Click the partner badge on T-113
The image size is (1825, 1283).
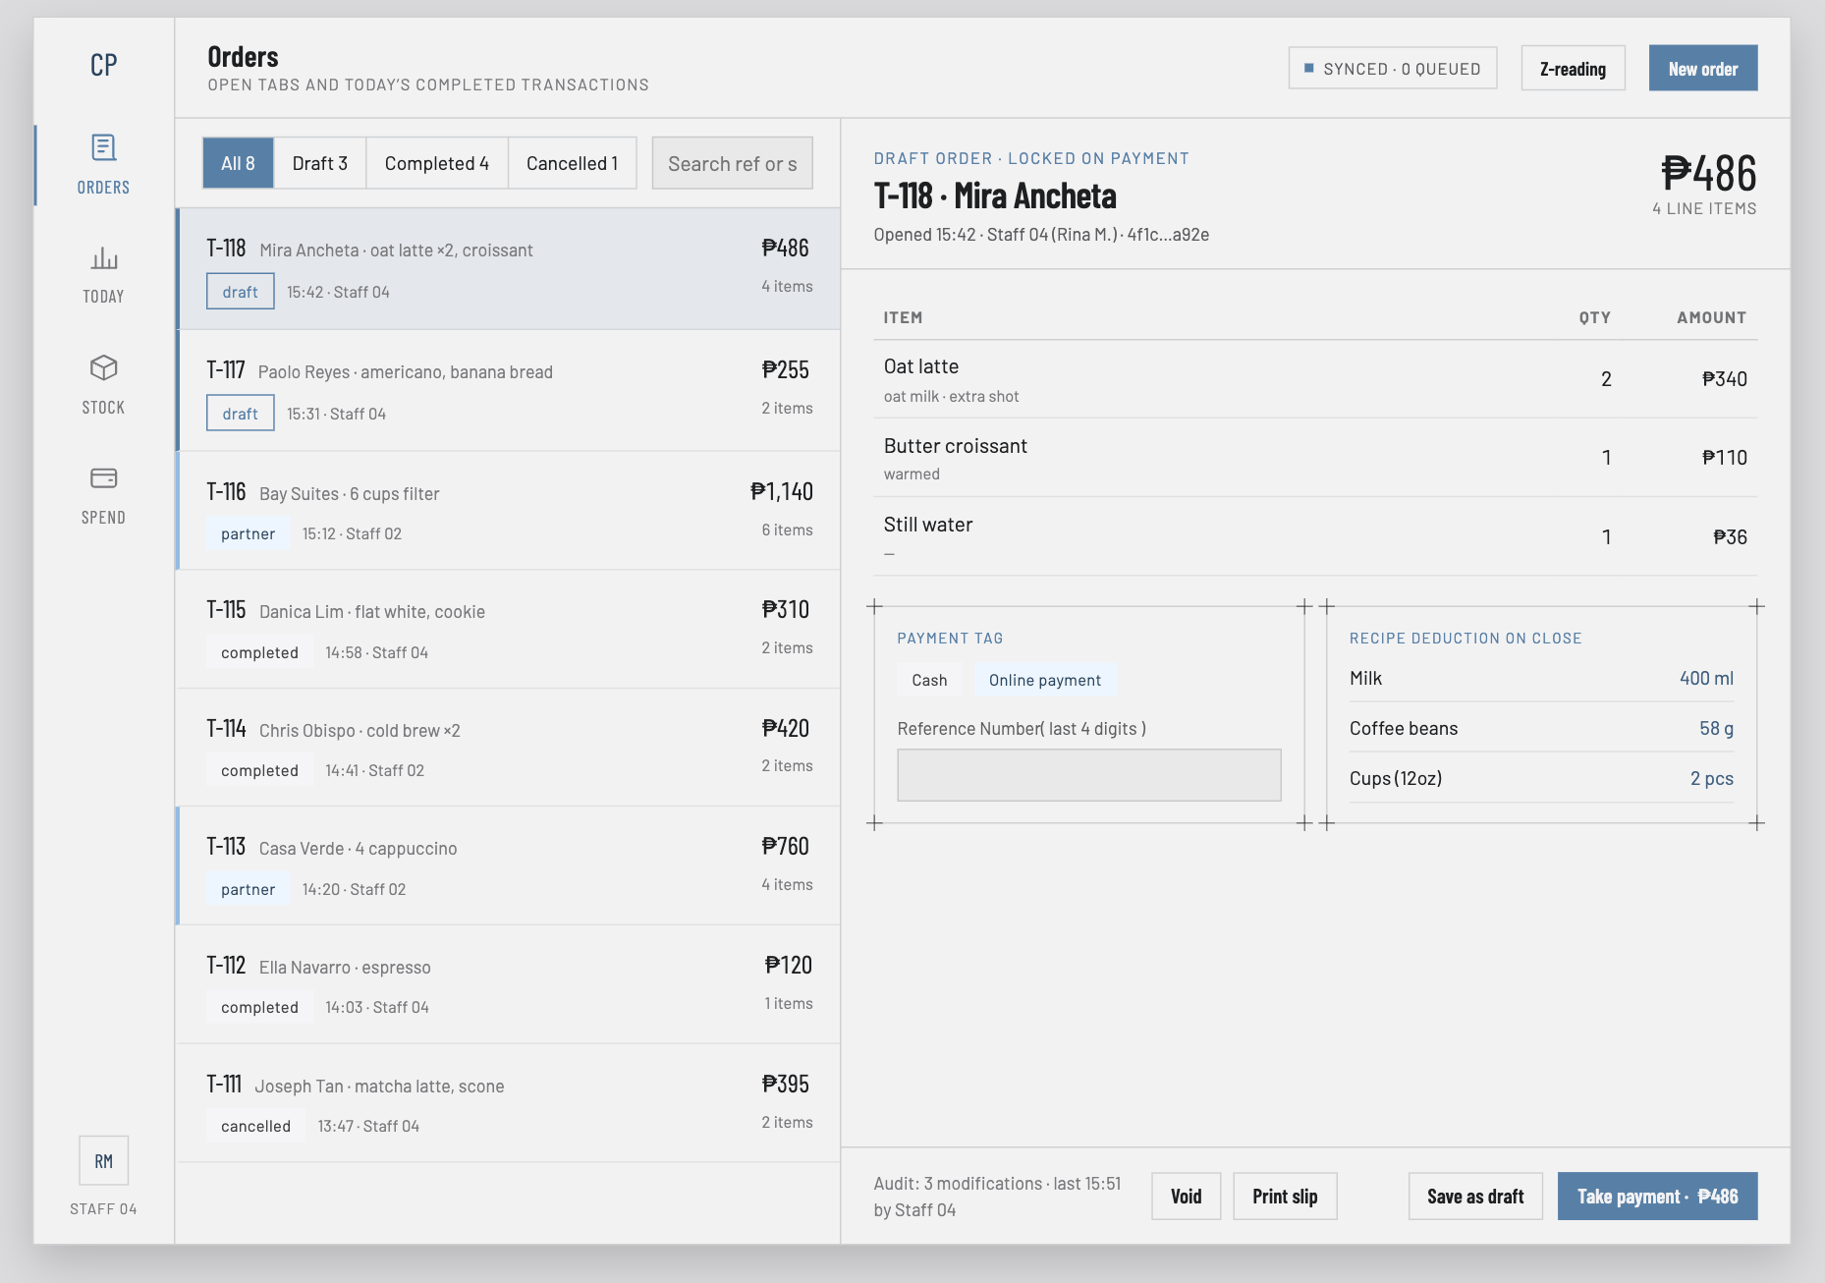coord(248,889)
